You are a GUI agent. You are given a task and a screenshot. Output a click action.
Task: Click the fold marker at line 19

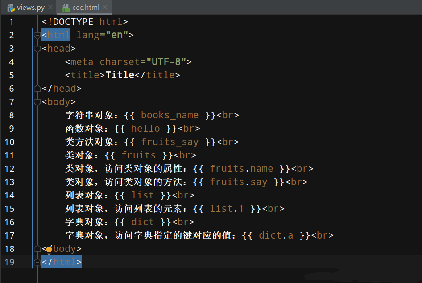(x=37, y=262)
